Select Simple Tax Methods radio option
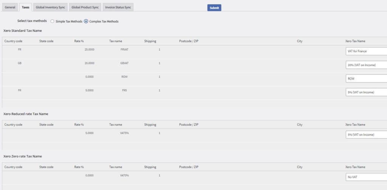The width and height of the screenshot is (387, 190). [52, 22]
